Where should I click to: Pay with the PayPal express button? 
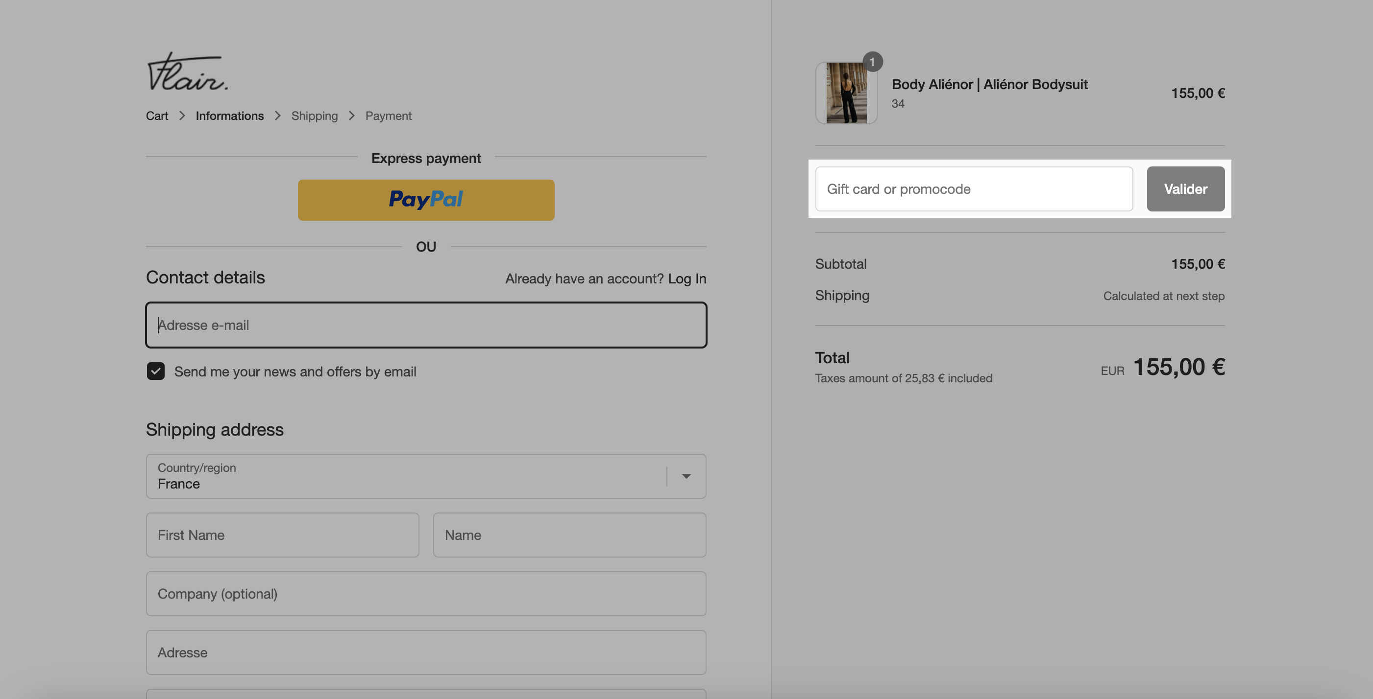click(x=426, y=200)
